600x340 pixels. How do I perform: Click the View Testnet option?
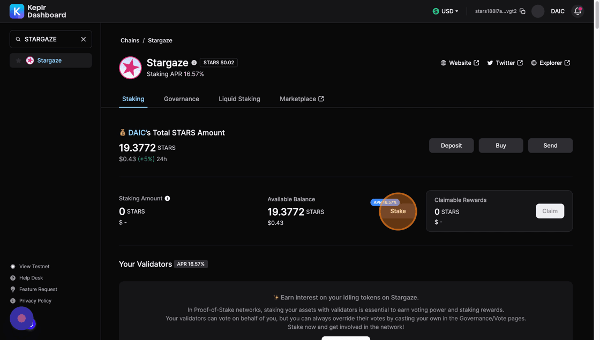tap(34, 267)
